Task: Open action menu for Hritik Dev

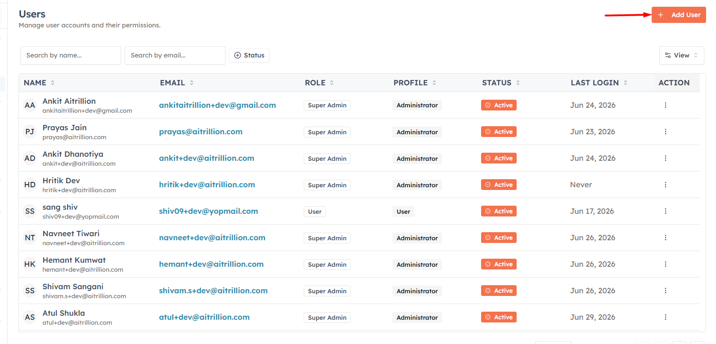Action: (x=665, y=185)
